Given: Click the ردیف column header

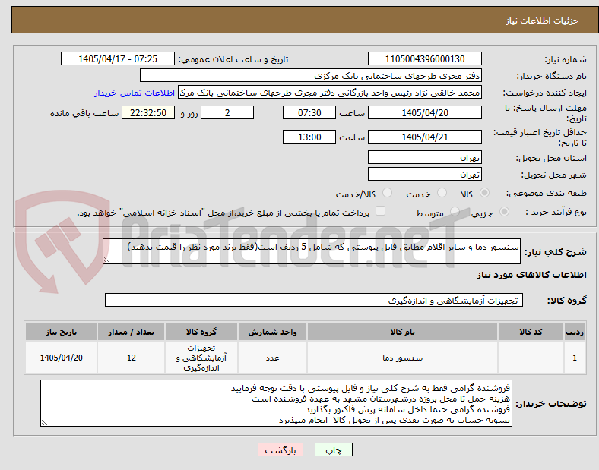Looking at the screenshot, I should (x=575, y=332).
